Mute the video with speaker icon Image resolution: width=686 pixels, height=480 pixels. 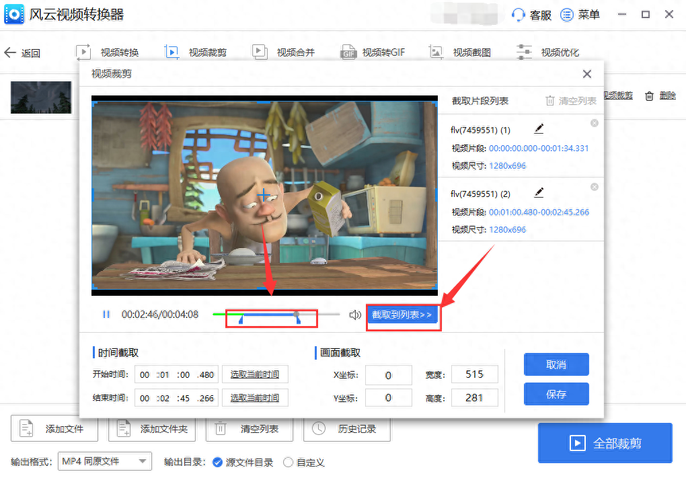[355, 315]
